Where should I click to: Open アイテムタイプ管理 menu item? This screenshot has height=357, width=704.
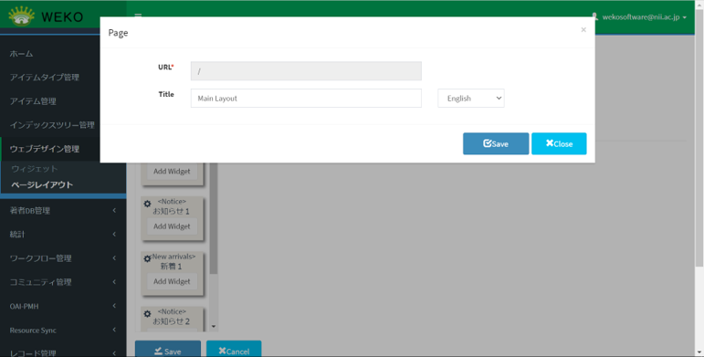tap(45, 78)
